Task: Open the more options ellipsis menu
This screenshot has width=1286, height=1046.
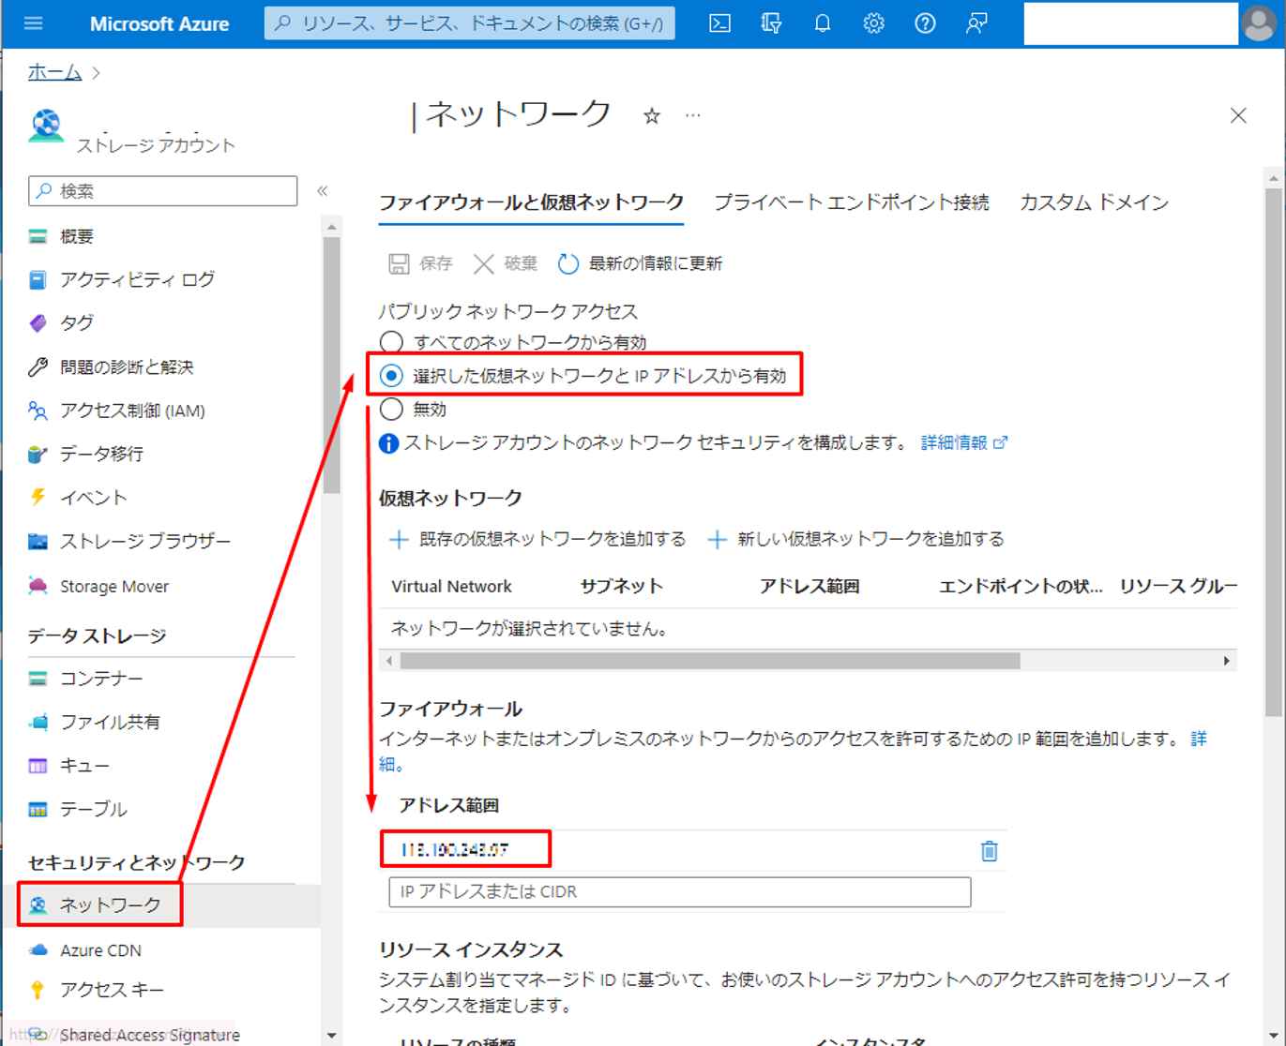Action: coord(693,116)
